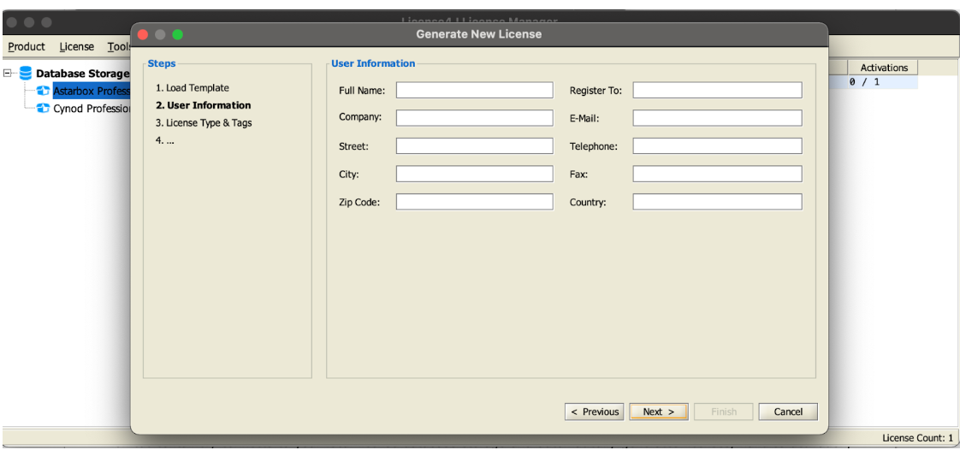Click the Register To field
The height and width of the screenshot is (450, 960).
[x=717, y=91]
